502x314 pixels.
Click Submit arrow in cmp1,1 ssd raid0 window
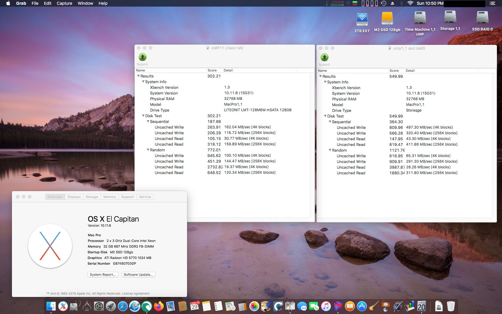pyautogui.click(x=324, y=57)
